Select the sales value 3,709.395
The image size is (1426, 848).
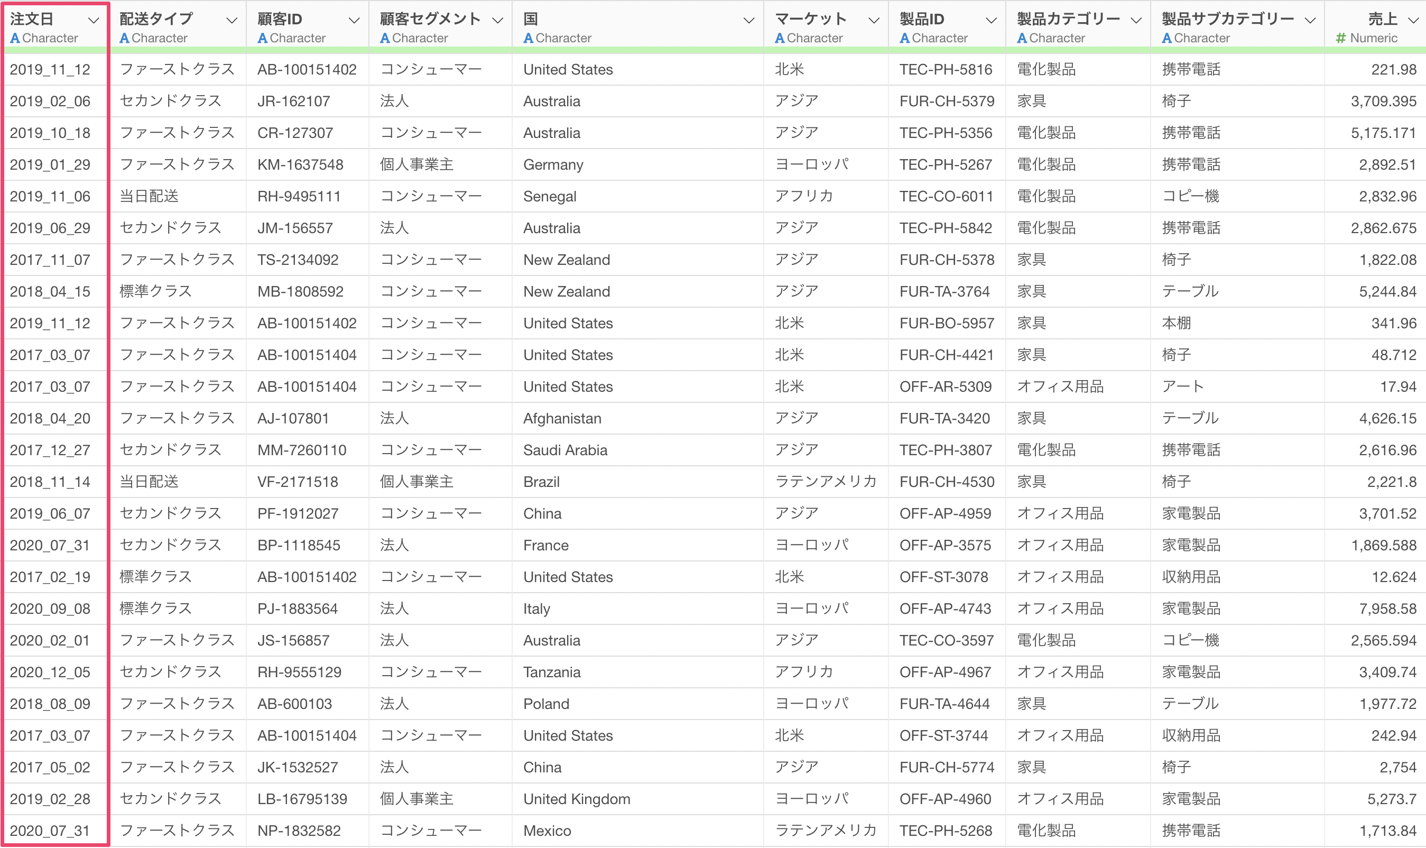1383,101
